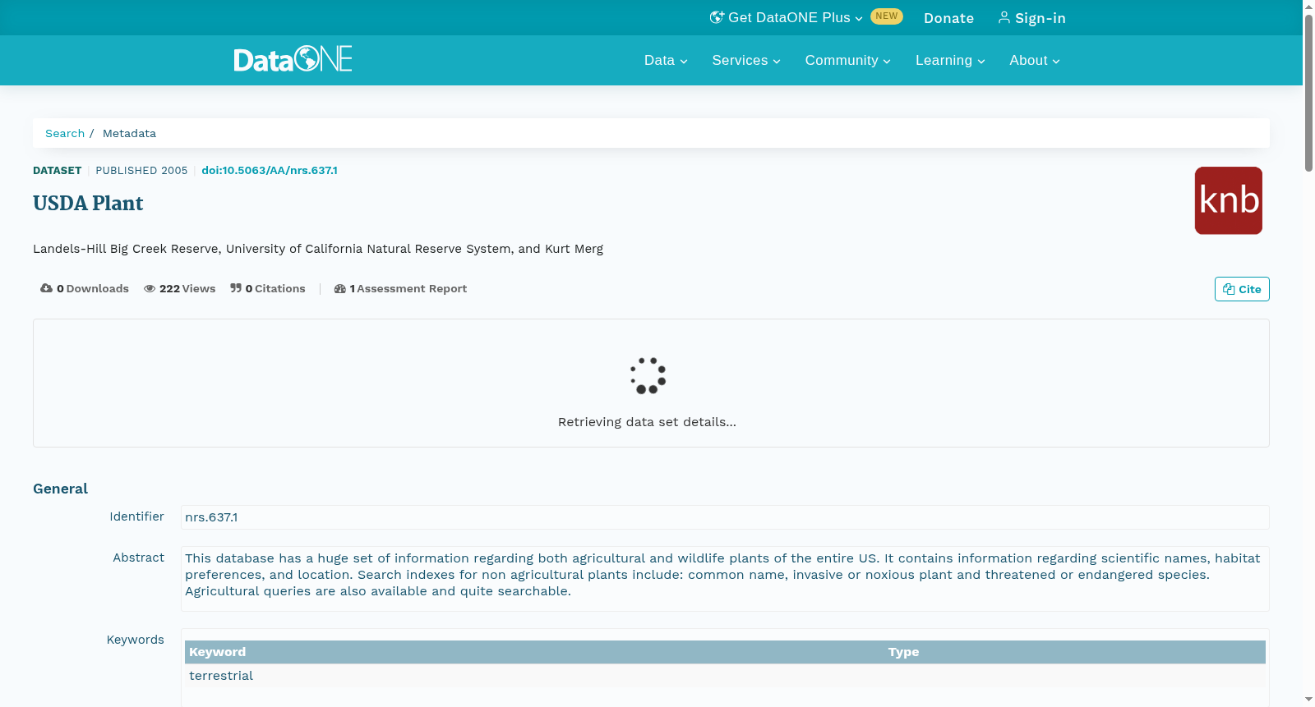Click the dataset authors line

tap(318, 249)
